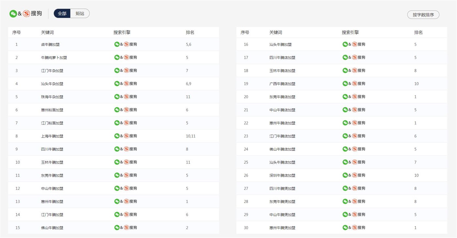Click the WeChat icon for 上海牛腩加盟
Screen dimensions: 457x238
[117, 136]
